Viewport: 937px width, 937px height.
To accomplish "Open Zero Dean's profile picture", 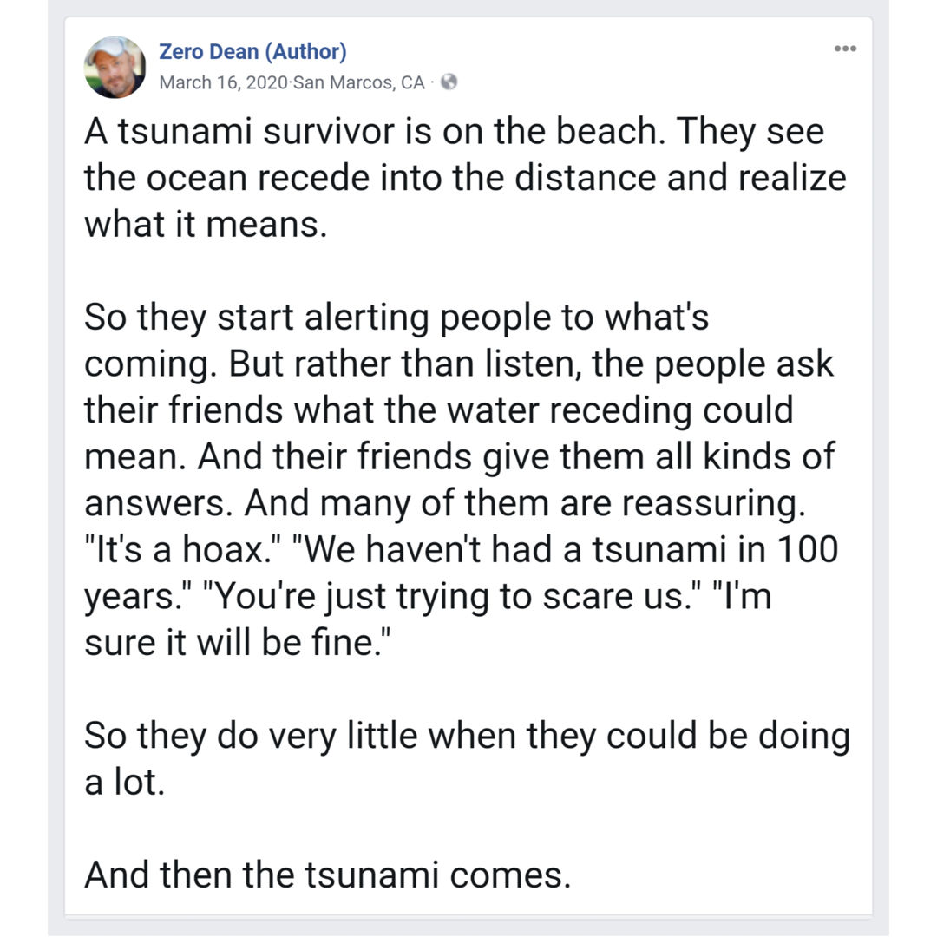I will [x=115, y=67].
